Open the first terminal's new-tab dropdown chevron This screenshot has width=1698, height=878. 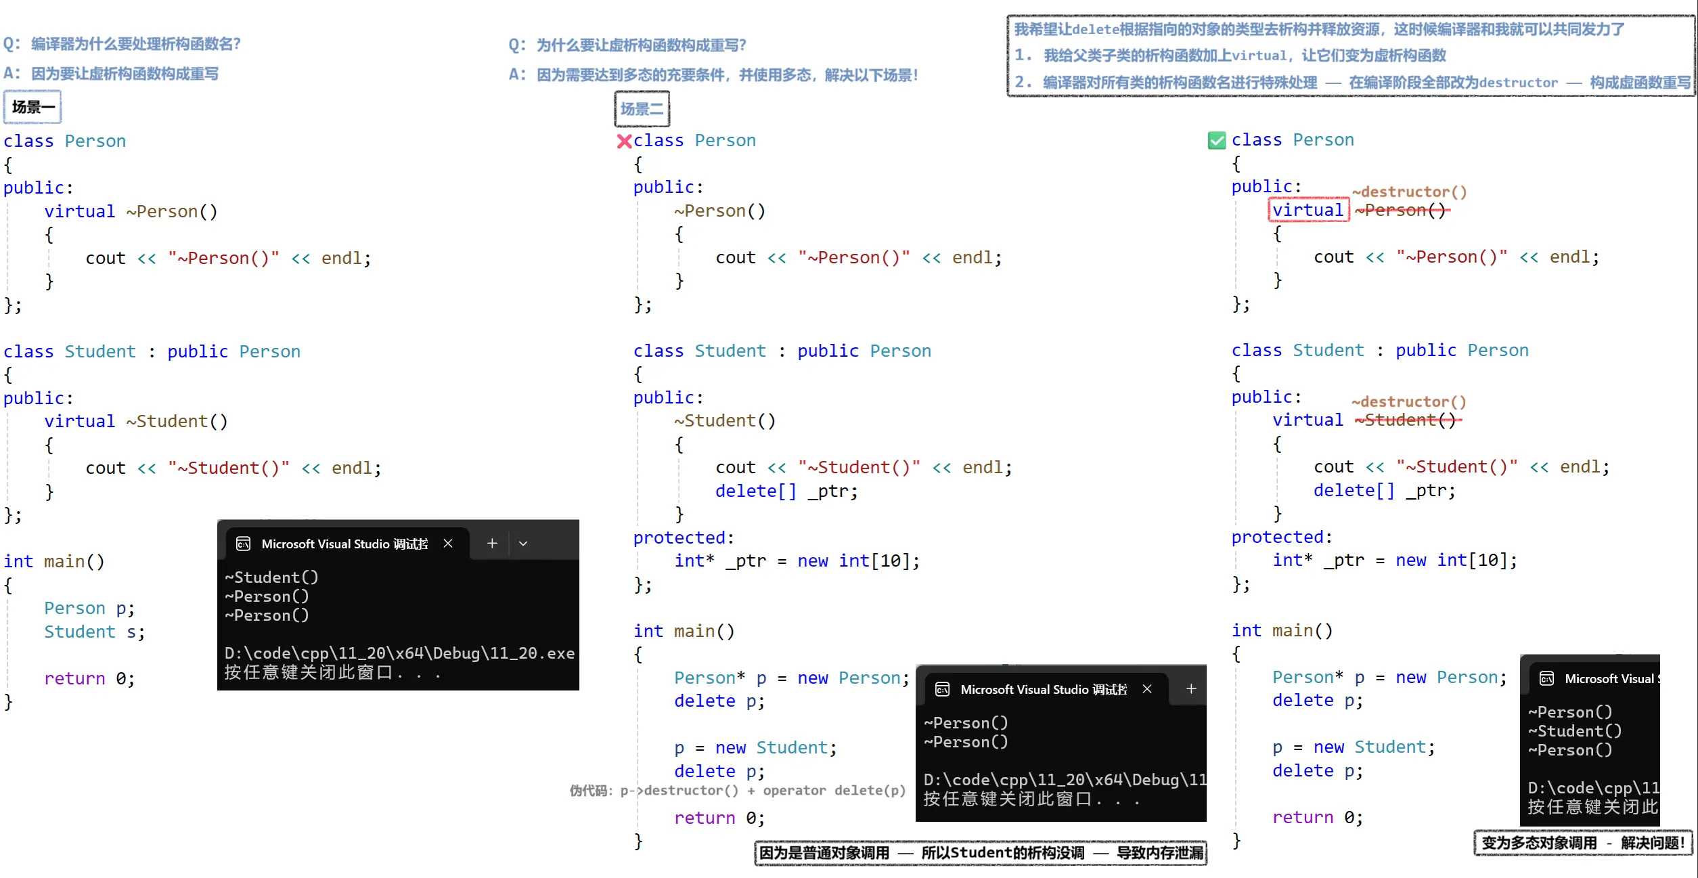pos(523,543)
